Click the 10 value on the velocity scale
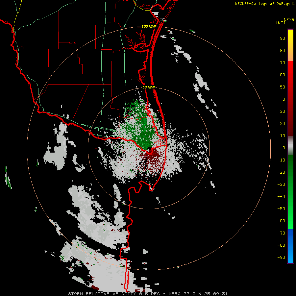This screenshot has height=296, width=296. coord(283,136)
